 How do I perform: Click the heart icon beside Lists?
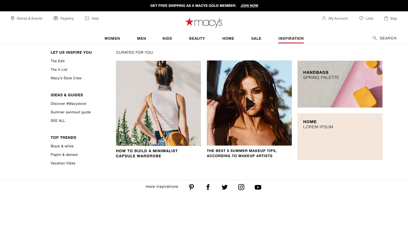361,18
